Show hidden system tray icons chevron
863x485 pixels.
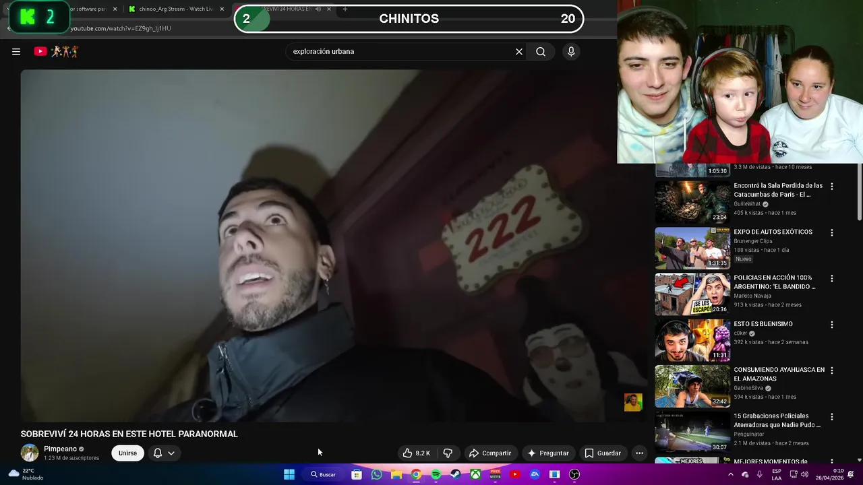point(731,474)
